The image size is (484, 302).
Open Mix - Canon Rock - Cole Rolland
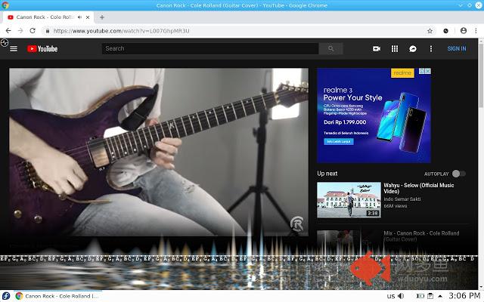(x=421, y=236)
